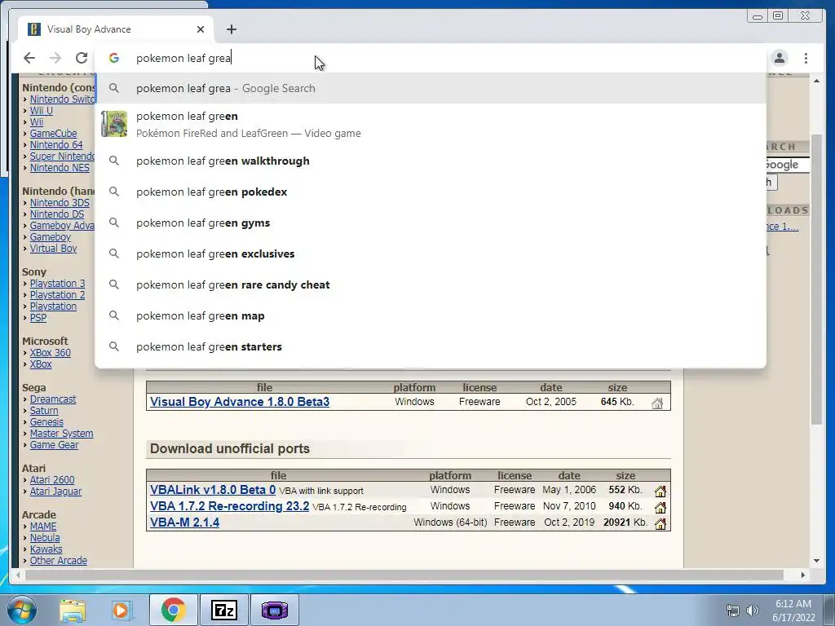Open the Master System sidebar link
The image size is (835, 626).
pos(61,434)
